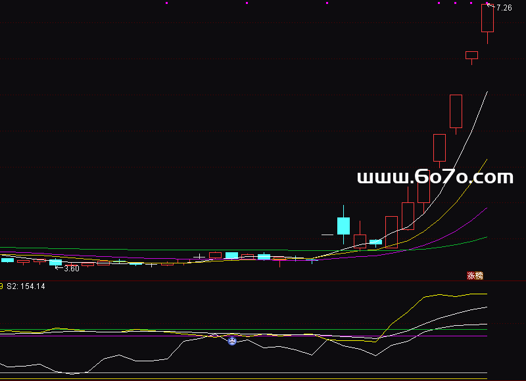Click the arrow pointing to the 7.26 high

click(489, 6)
